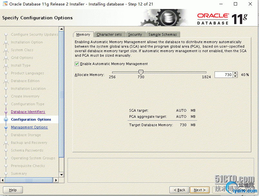
Task: Click the horizontal scroll right arrow
Action: (x=56, y=180)
